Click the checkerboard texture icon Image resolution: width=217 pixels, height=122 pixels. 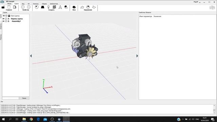(54, 7)
